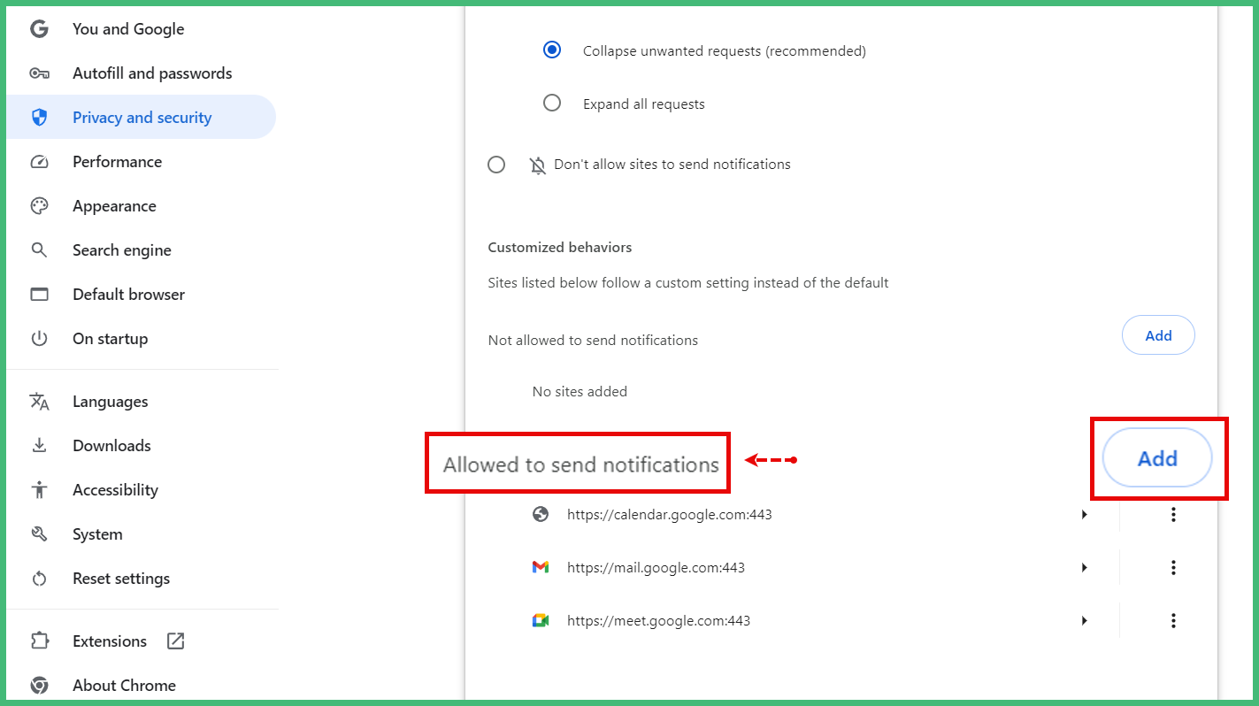The height and width of the screenshot is (706, 1259).
Task: Open three-dot menu for calendar.google.com
Action: [x=1173, y=514]
